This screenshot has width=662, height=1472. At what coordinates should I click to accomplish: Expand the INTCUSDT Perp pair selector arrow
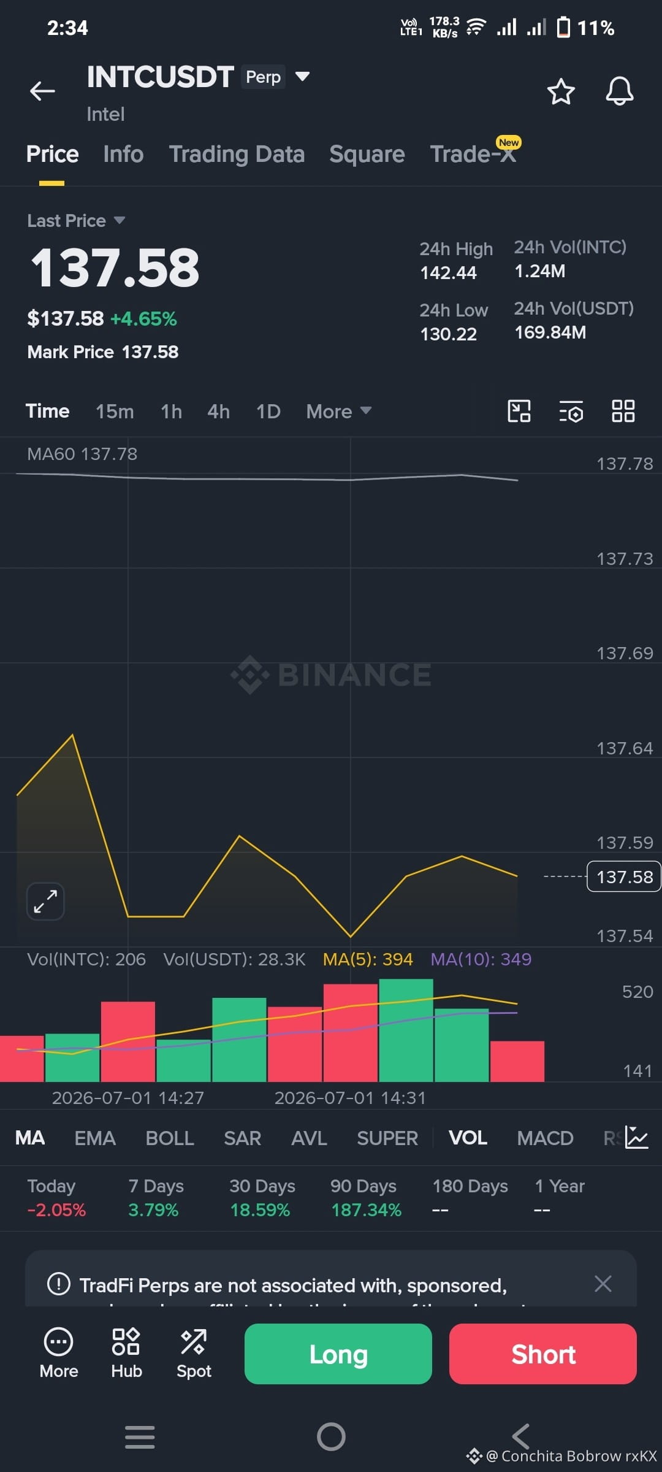point(302,77)
